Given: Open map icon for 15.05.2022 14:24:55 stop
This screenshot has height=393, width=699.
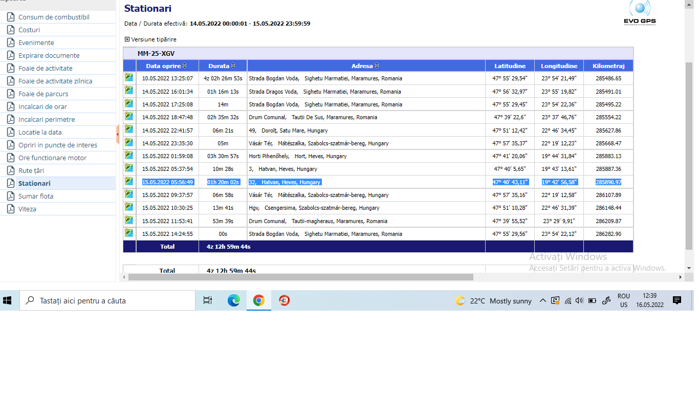Looking at the screenshot, I should (x=128, y=233).
